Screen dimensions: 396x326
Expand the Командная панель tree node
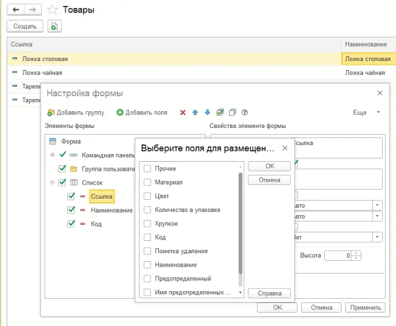(x=52, y=155)
